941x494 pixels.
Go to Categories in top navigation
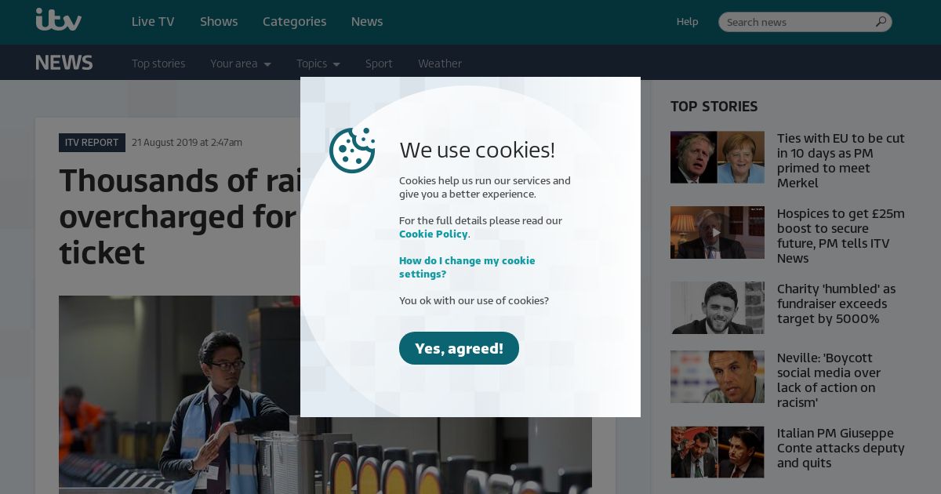pos(294,21)
